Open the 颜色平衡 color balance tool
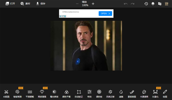This screenshot has width=172, height=100. 67,94
